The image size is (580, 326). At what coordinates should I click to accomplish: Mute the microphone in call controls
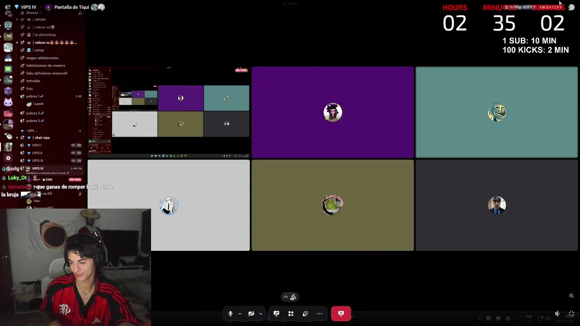230,313
